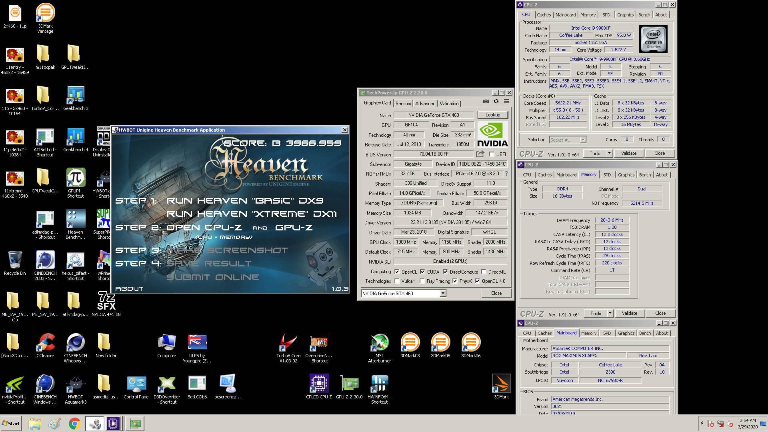Click the Windows Start button

11,424
